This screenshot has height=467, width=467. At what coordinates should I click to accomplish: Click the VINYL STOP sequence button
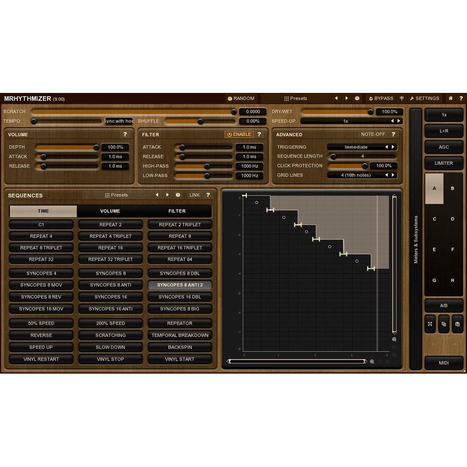(110, 359)
